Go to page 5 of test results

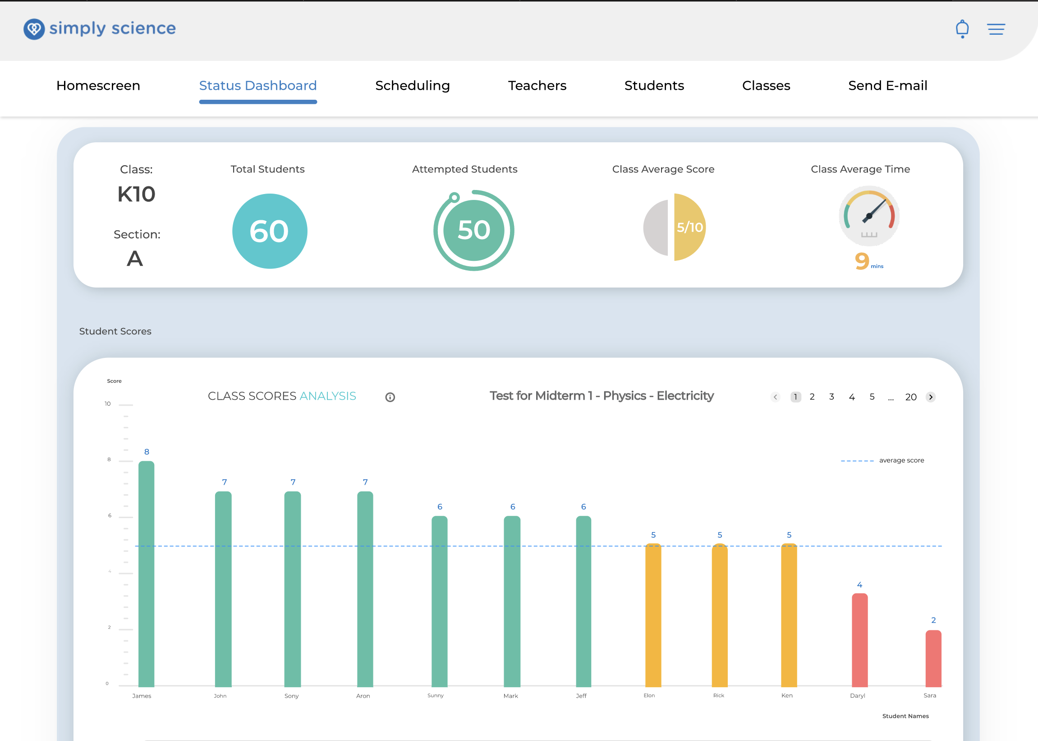(x=872, y=397)
